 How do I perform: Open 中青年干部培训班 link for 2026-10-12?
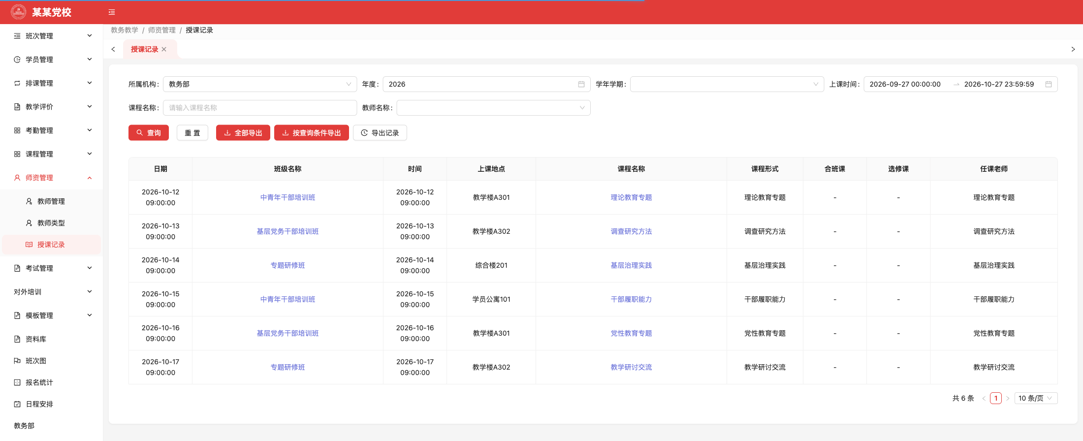(x=288, y=197)
